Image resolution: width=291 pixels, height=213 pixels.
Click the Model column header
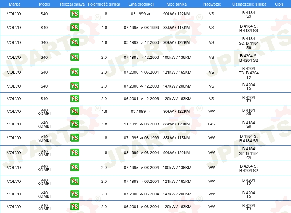point(44,4)
